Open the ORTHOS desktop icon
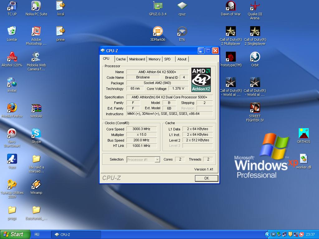This screenshot has width=319, height=239. (303, 136)
